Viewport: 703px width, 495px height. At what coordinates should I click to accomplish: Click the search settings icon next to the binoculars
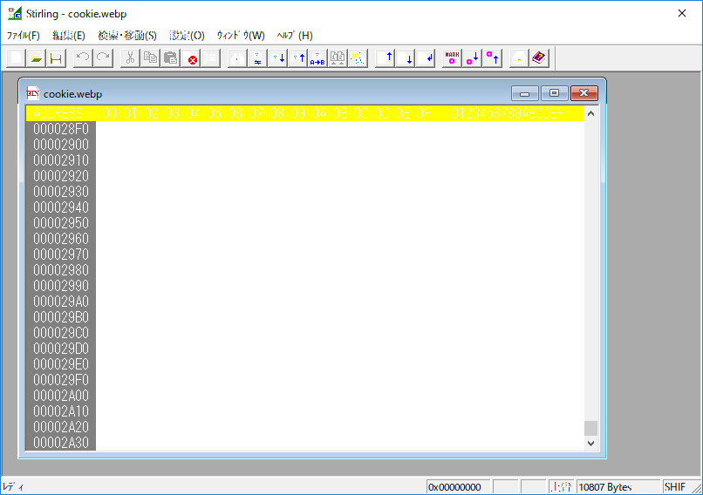pyautogui.click(x=257, y=58)
